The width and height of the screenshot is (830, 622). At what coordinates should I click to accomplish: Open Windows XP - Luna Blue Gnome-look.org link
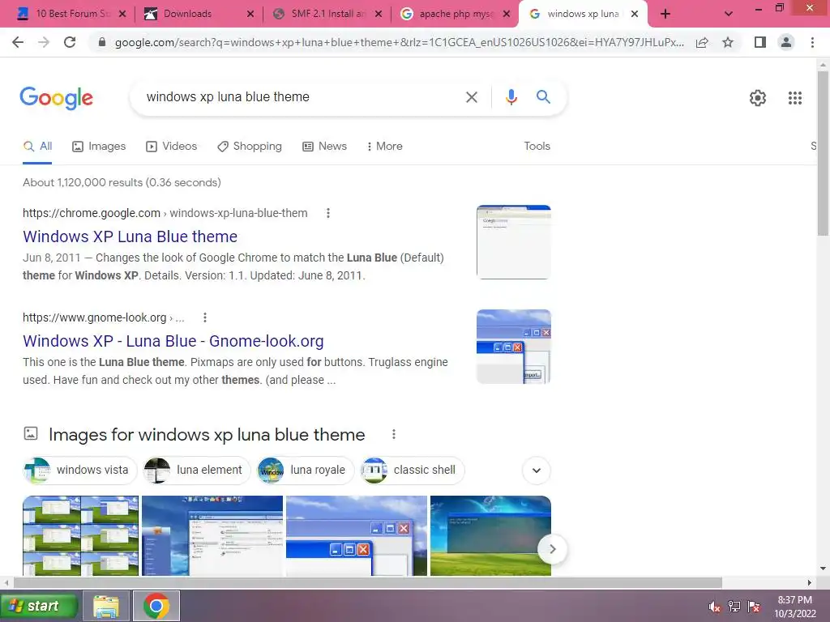173,341
